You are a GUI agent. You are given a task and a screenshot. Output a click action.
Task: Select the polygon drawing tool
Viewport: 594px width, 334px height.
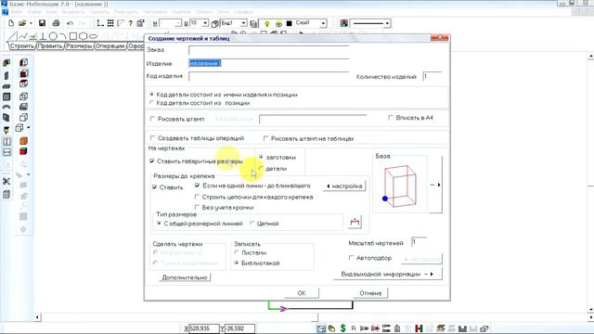[x=83, y=36]
